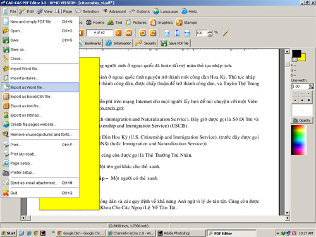Viewport: 316px width, 237px height.
Task: Click the 1:1 actual size icon
Action: point(167,33)
